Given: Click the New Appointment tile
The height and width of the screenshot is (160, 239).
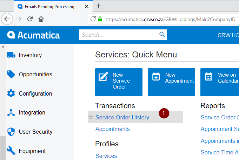Looking at the screenshot, I should tap(171, 82).
